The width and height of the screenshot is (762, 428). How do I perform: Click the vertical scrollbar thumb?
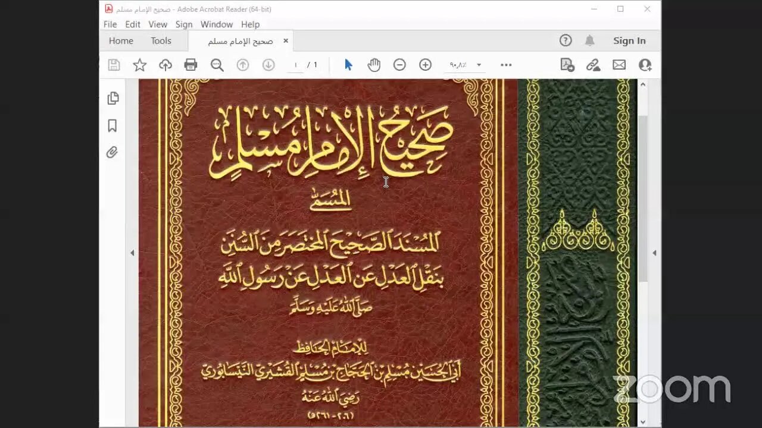pos(643,199)
